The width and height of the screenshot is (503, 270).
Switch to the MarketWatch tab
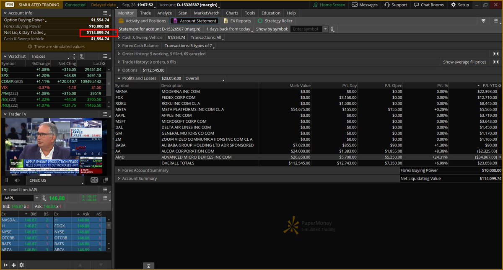(207, 13)
